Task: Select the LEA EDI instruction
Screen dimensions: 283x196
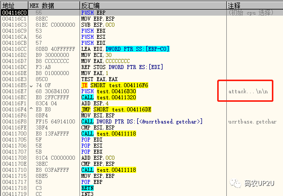Action: click(x=125, y=49)
